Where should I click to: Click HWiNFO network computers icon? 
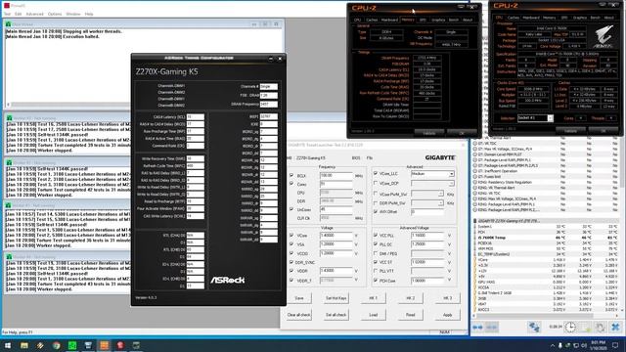pos(534,328)
